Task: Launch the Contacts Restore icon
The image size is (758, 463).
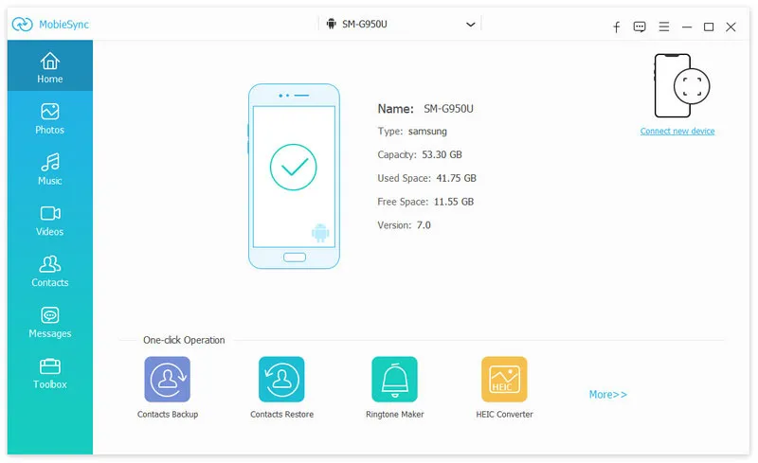Action: (281, 380)
